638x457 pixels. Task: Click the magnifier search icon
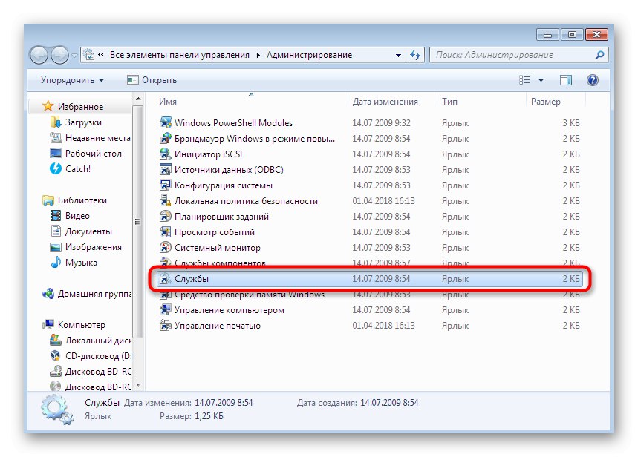[x=599, y=55]
